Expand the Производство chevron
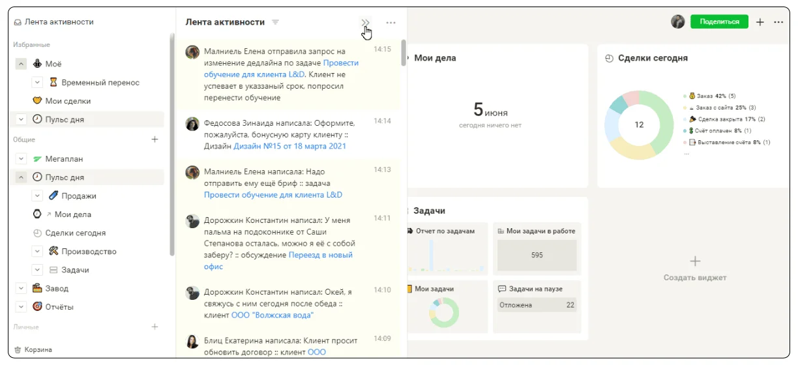 click(37, 251)
